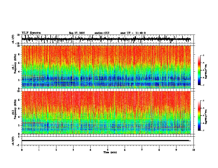Click the ch.2 colorbar log(PSD) label
This screenshot has width=218, height=168.
[x=206, y=117]
